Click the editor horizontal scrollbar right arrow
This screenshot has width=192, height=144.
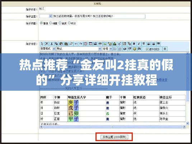point(184,127)
